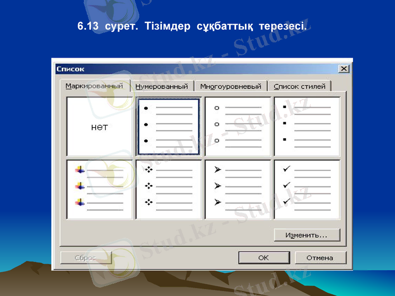The height and width of the screenshot is (296, 395).
Task: Confirm the list settings with OK
Action: pyautogui.click(x=264, y=257)
